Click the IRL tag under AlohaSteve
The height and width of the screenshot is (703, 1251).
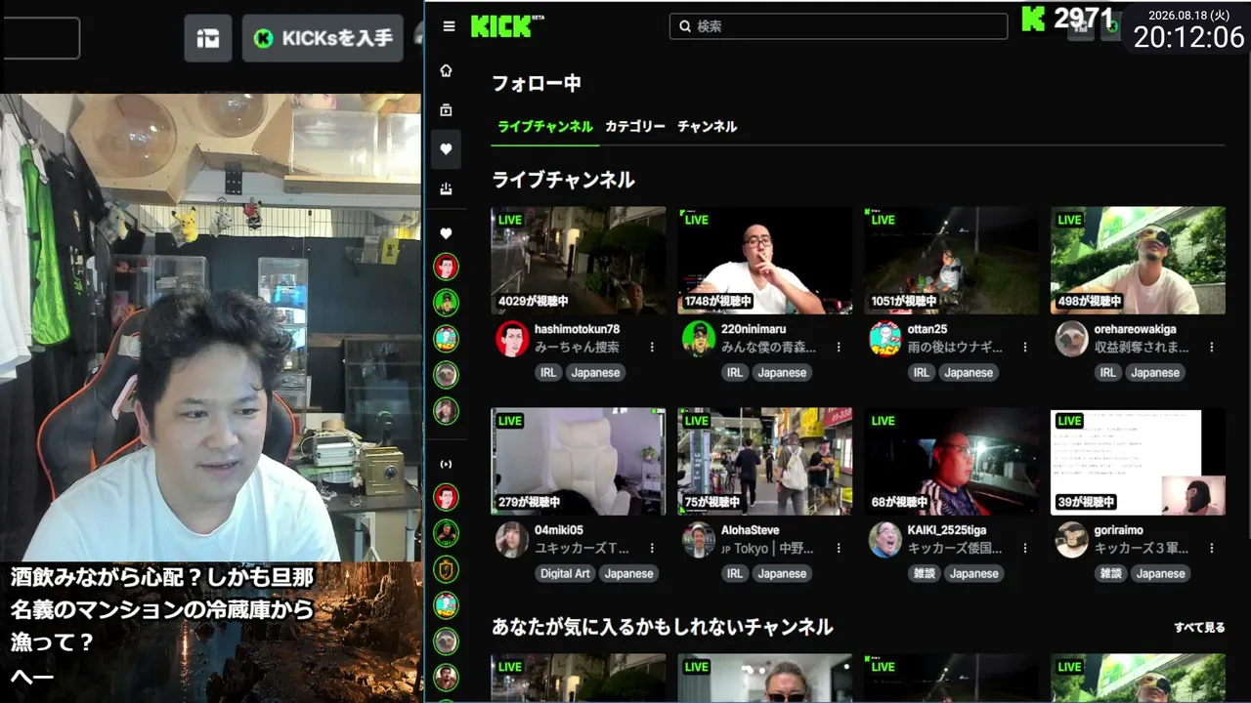point(735,573)
